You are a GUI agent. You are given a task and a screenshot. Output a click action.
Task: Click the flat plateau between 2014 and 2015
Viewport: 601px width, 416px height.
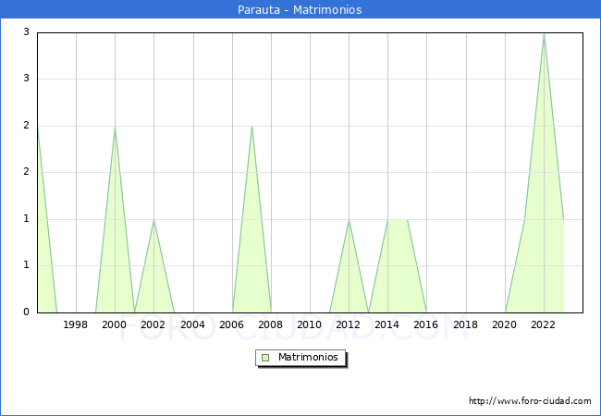[x=398, y=220]
